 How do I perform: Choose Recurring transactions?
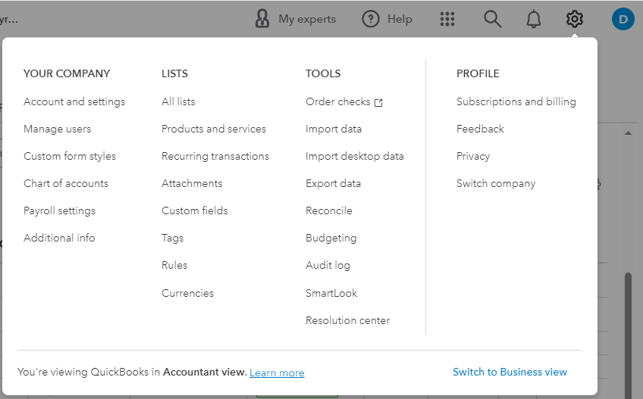point(215,156)
